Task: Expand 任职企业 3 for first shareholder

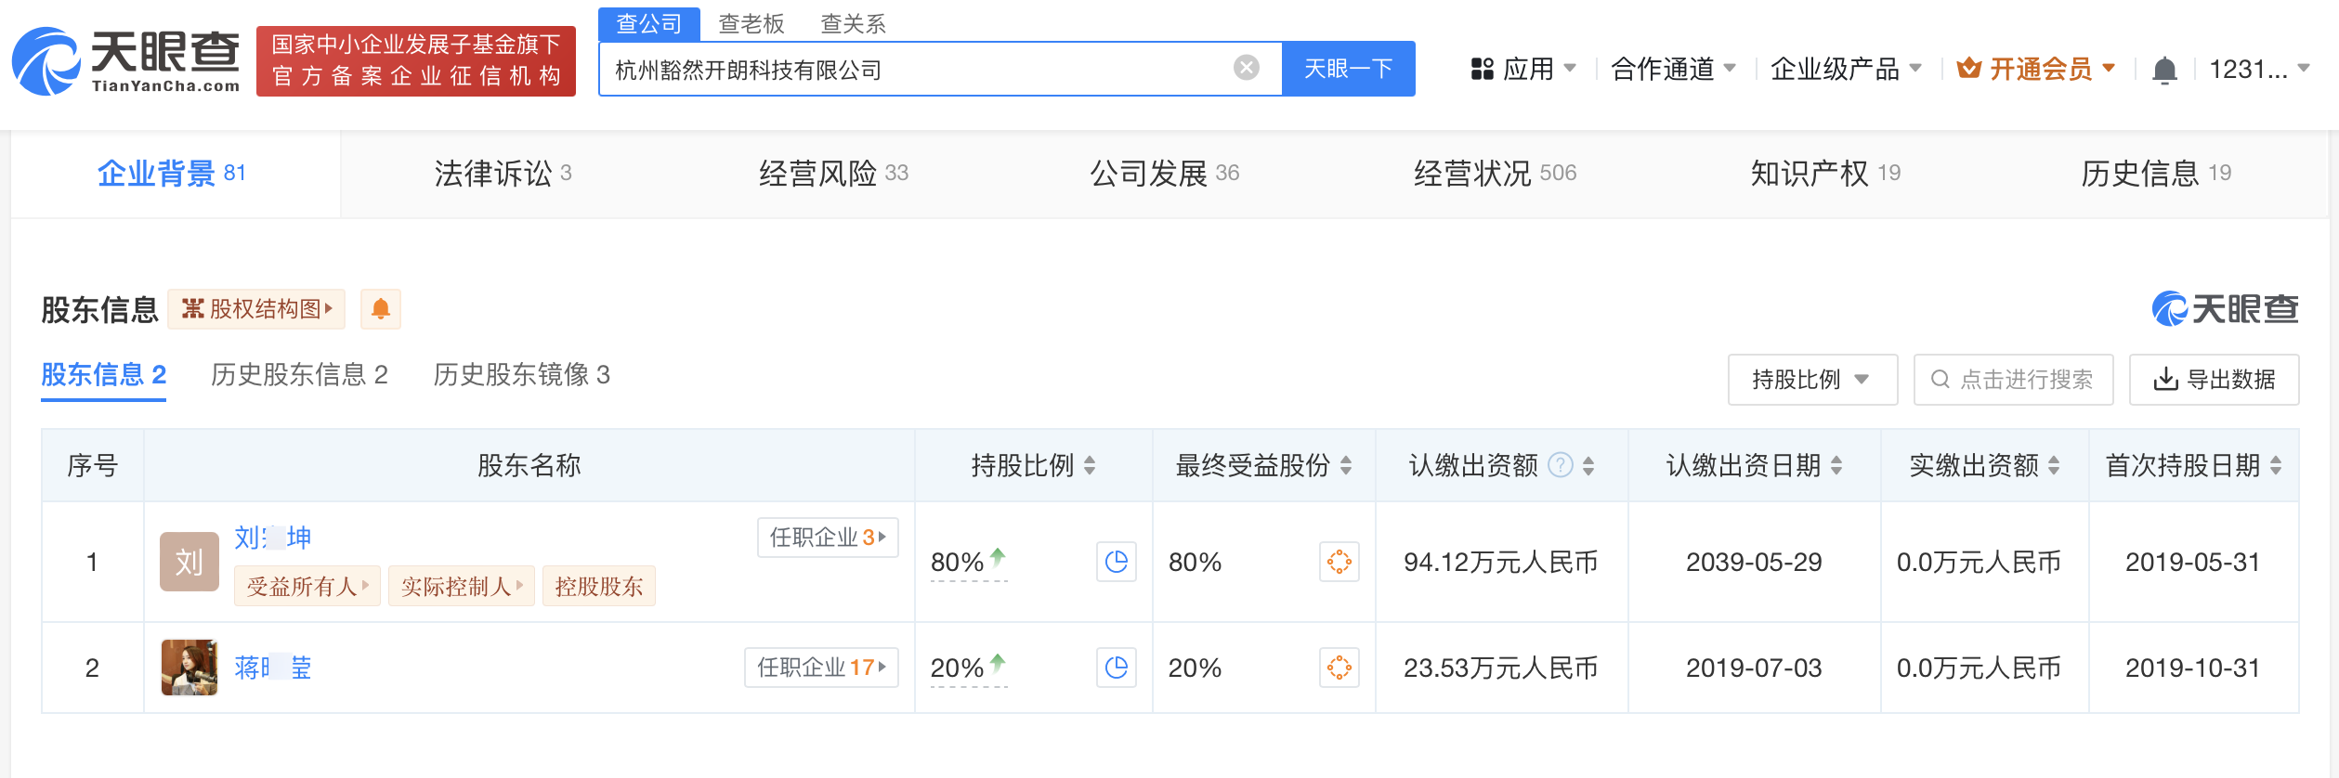Action: coord(828,538)
